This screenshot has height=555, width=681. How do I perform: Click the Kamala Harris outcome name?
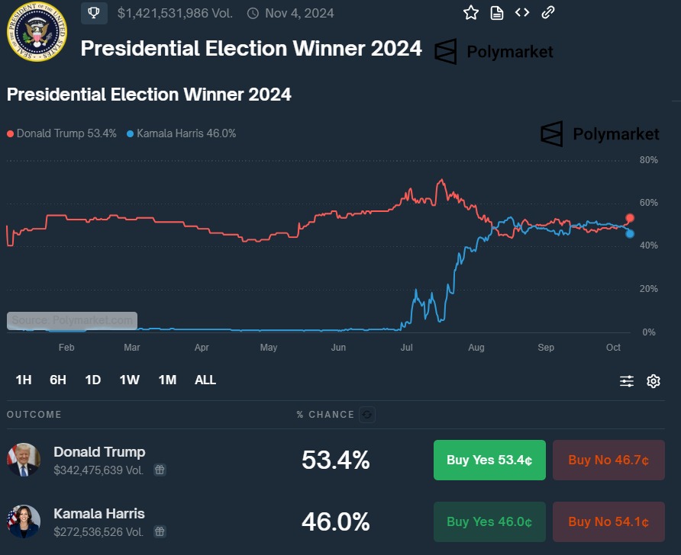(x=99, y=513)
